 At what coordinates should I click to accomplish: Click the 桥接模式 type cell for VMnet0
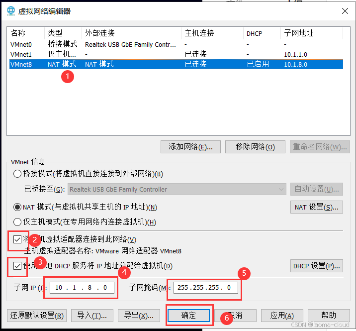pos(63,44)
